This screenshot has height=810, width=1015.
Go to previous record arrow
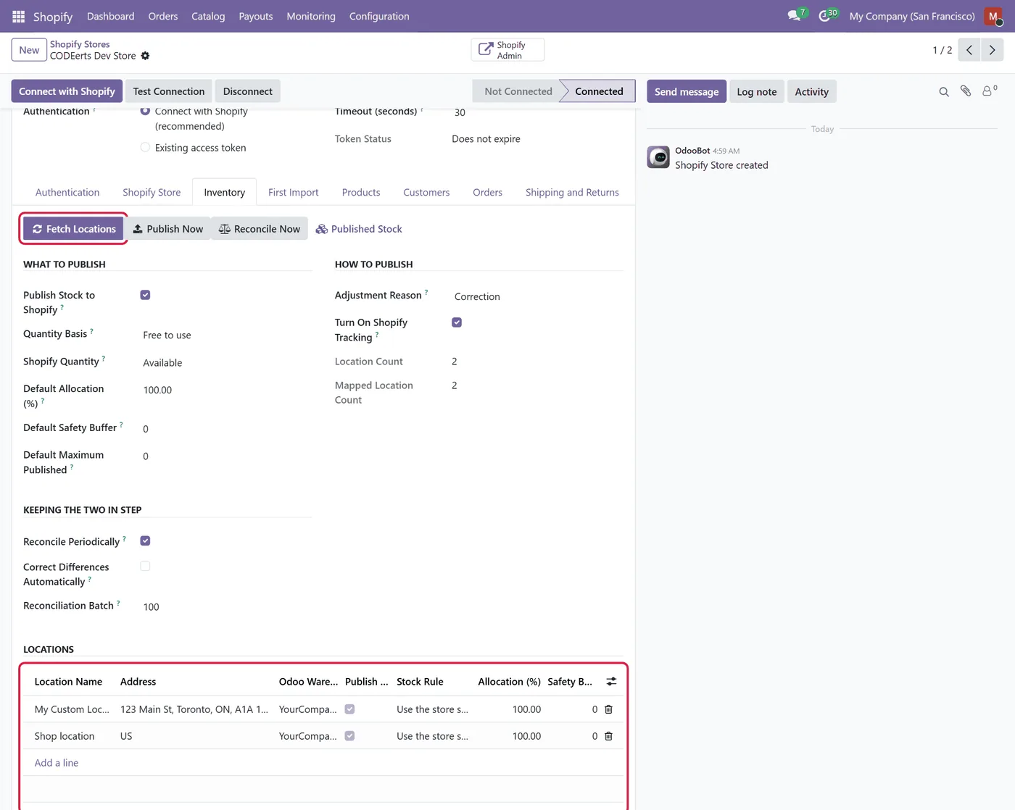click(x=969, y=50)
